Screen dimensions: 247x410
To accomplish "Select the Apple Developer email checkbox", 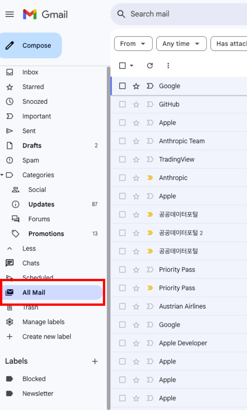I will coord(122,343).
